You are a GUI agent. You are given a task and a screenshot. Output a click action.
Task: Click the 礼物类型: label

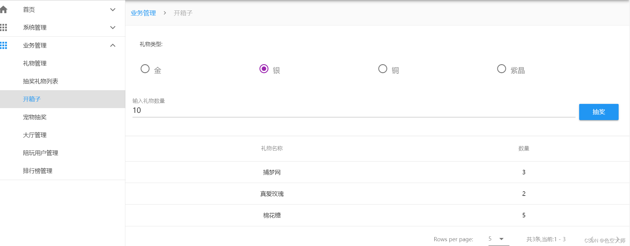coord(151,44)
